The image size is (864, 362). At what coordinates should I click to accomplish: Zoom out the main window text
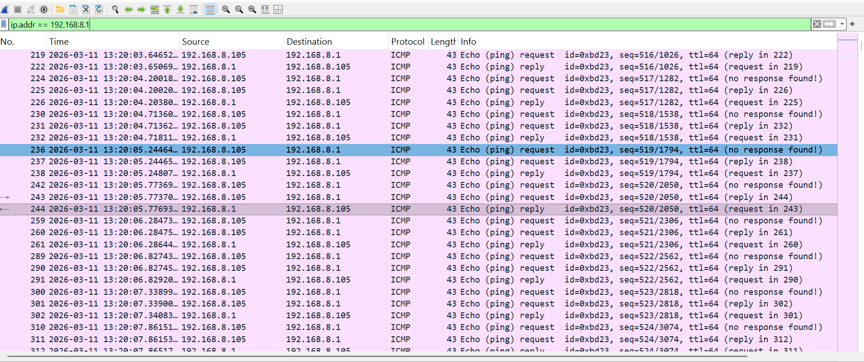tap(239, 9)
